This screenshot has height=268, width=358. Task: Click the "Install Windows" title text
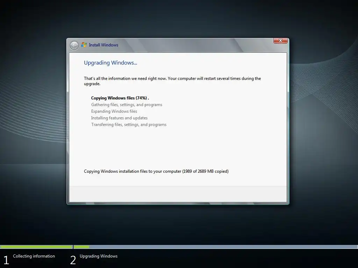(103, 45)
